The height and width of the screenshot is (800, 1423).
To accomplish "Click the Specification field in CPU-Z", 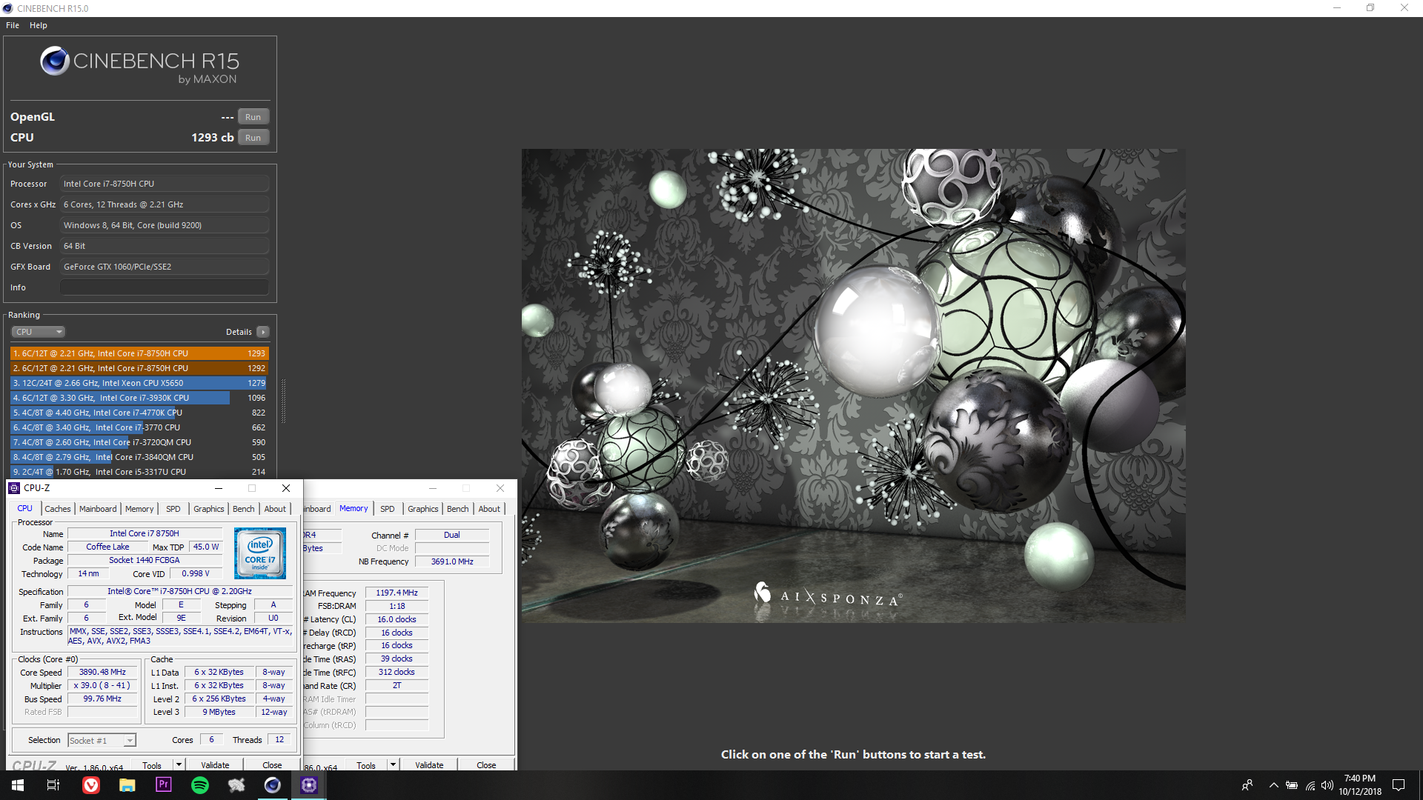I will click(180, 591).
